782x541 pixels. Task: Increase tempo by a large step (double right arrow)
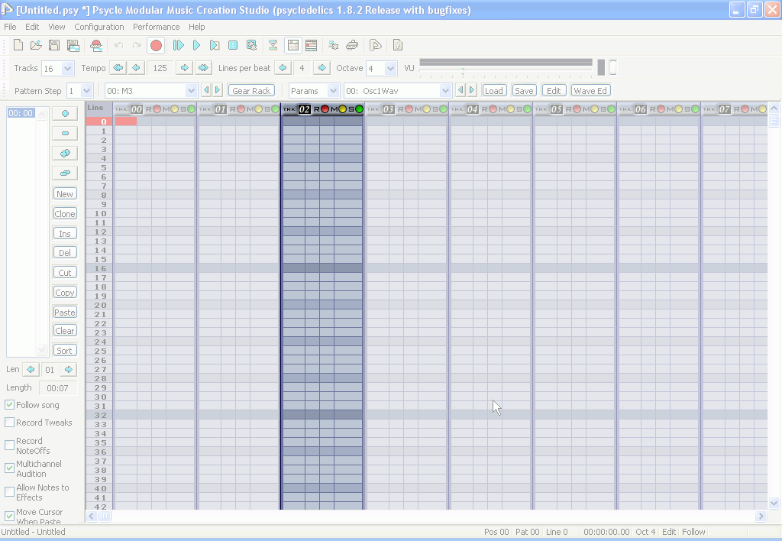coord(203,68)
